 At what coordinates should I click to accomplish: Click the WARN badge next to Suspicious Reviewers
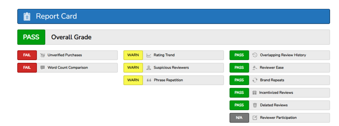pyautogui.click(x=133, y=68)
